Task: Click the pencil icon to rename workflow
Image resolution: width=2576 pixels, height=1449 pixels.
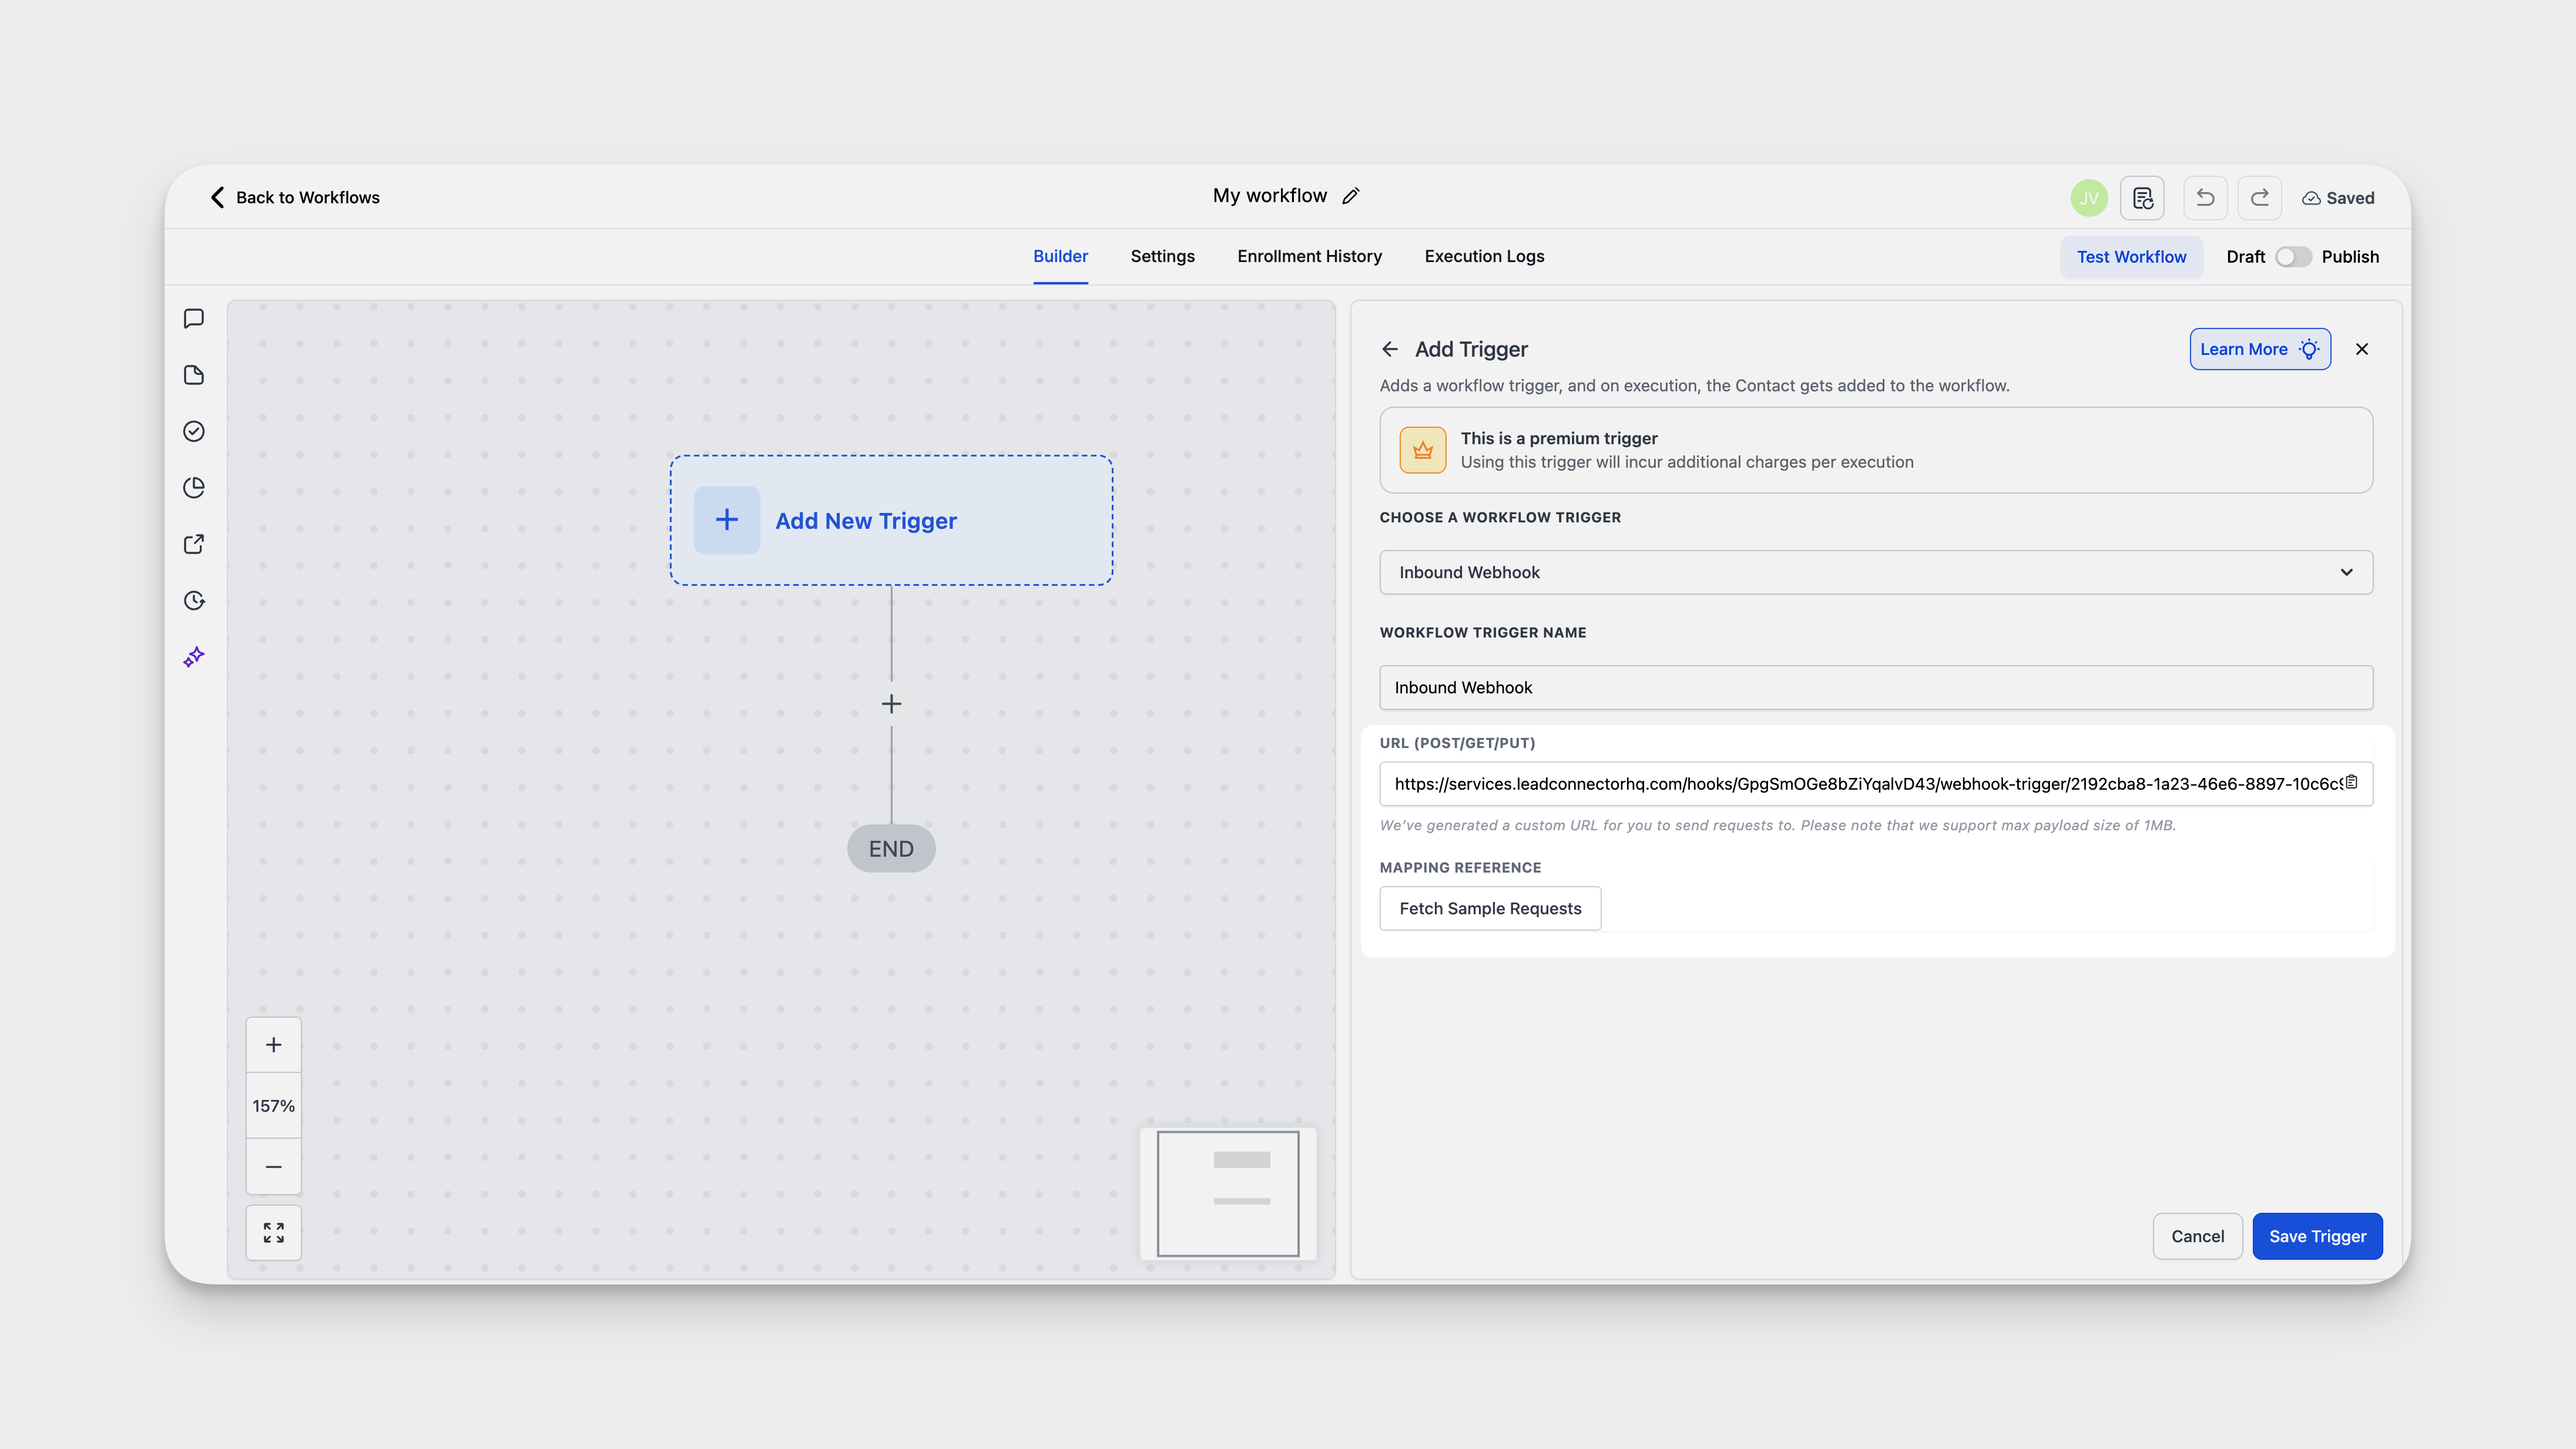Action: [x=1351, y=196]
